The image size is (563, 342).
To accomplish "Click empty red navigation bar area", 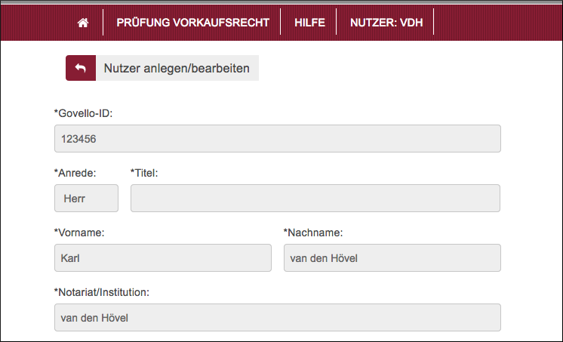I will 498,23.
